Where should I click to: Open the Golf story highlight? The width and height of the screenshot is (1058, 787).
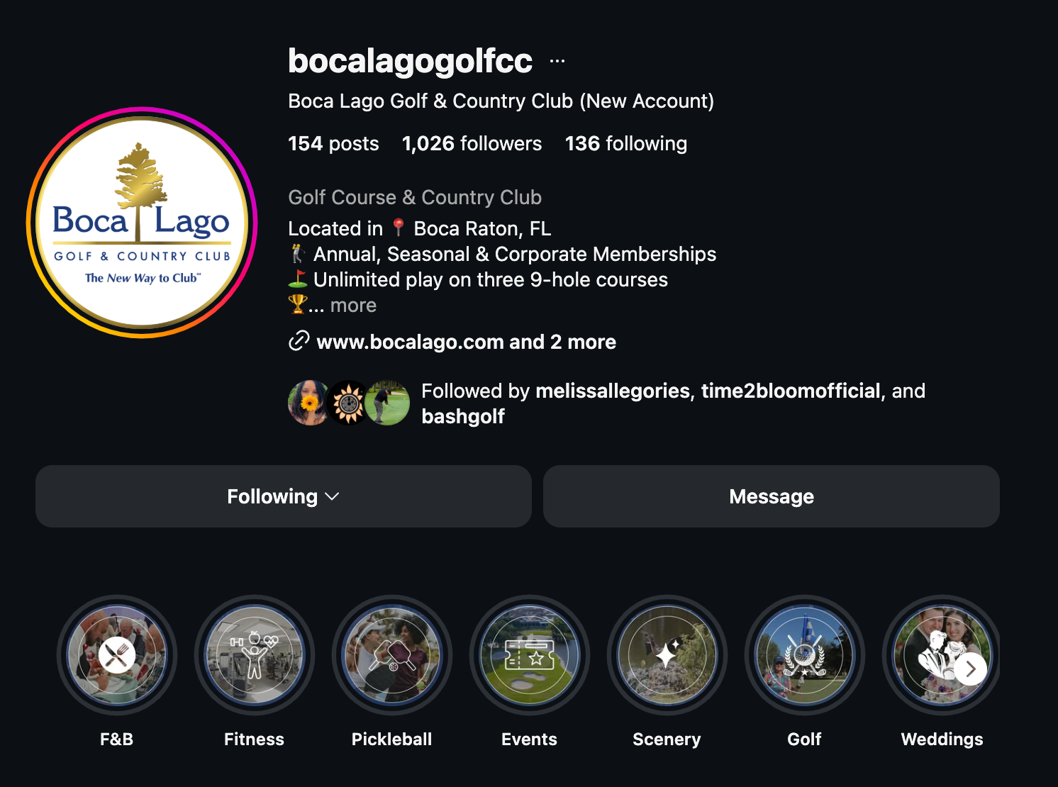click(805, 655)
